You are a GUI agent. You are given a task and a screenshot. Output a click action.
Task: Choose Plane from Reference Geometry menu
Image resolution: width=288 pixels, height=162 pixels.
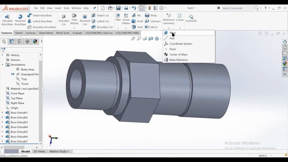click(189, 33)
